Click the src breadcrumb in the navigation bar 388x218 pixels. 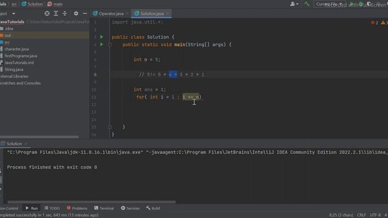tap(14, 4)
